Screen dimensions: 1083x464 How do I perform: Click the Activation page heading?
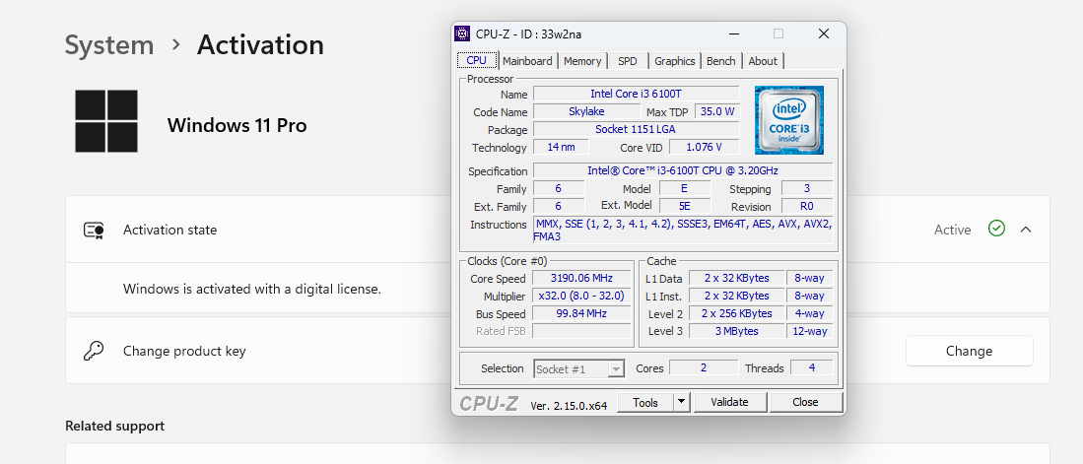[260, 45]
